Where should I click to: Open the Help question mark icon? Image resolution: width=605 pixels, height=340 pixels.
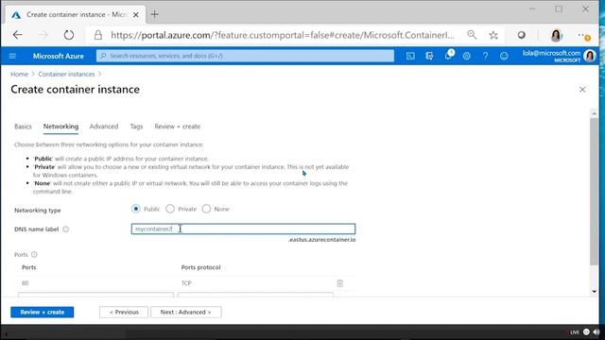(x=485, y=56)
